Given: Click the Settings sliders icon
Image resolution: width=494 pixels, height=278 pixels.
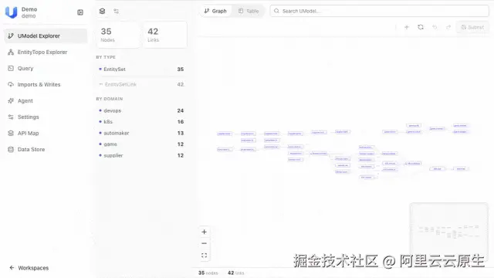Looking at the screenshot, I should point(11,117).
